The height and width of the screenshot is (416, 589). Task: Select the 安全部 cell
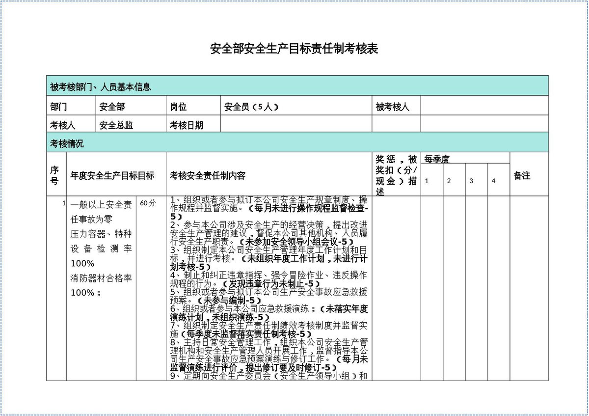pos(130,106)
